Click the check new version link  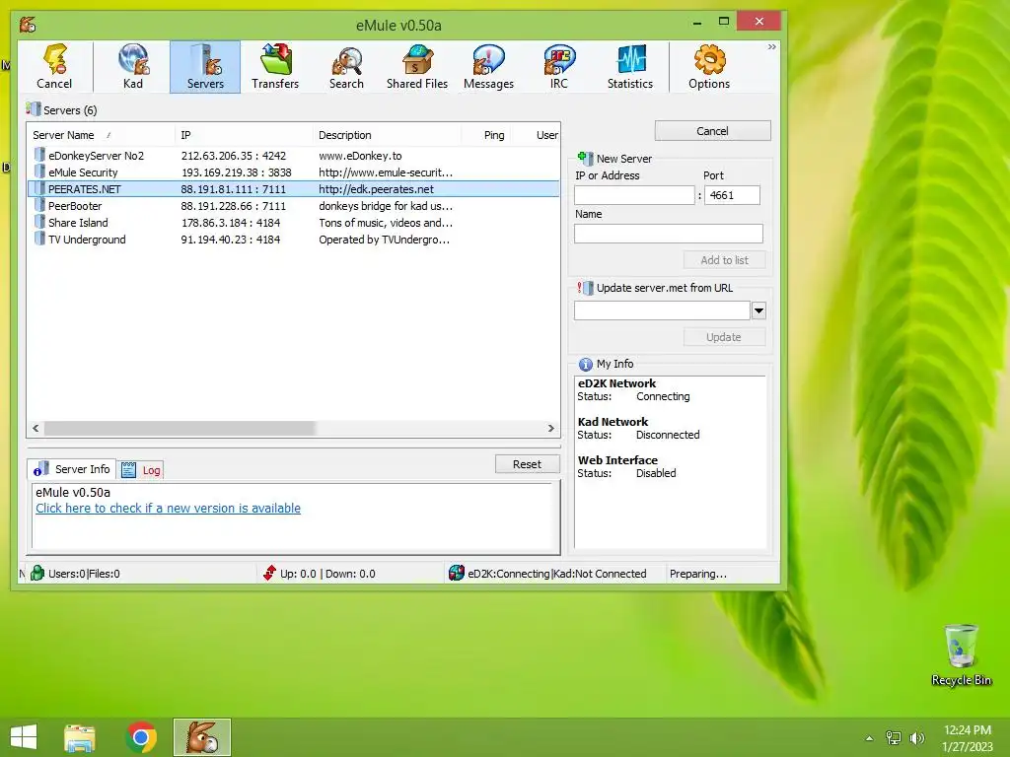168,508
